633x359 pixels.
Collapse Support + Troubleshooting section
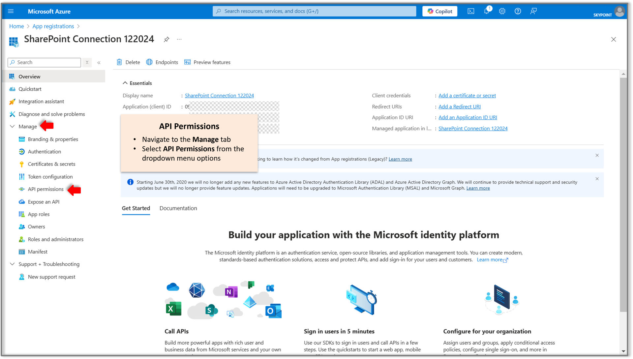coord(12,264)
